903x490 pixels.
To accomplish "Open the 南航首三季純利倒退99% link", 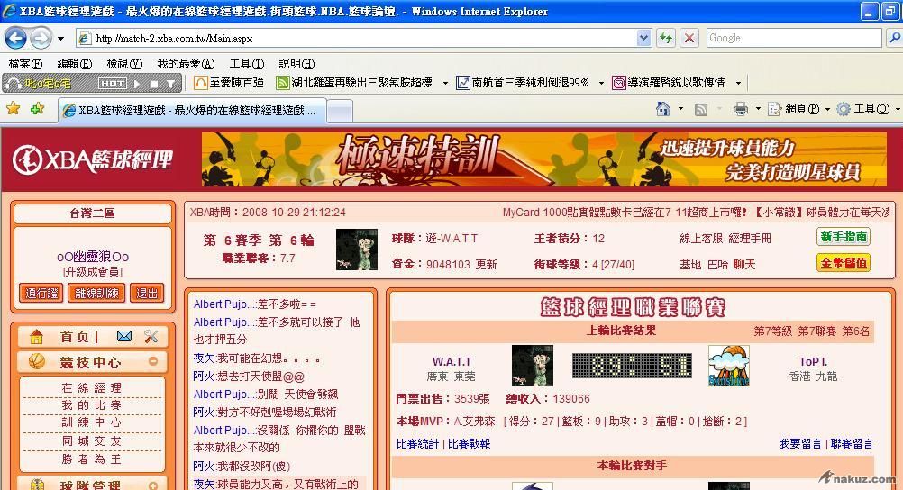I will 523,83.
